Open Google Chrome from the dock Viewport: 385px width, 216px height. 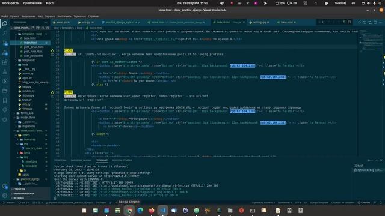tap(129, 211)
